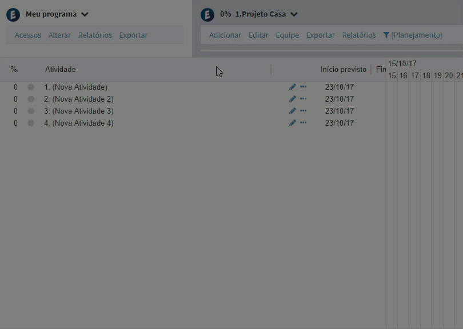
Task: Toggle status circle of Nova Atividade 4
Action: (31, 123)
